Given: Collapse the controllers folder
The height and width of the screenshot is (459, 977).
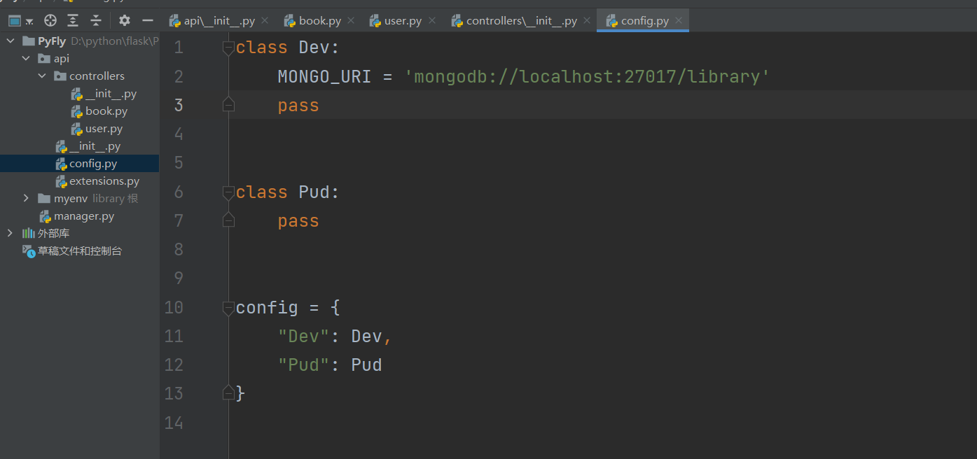Looking at the screenshot, I should [x=42, y=76].
